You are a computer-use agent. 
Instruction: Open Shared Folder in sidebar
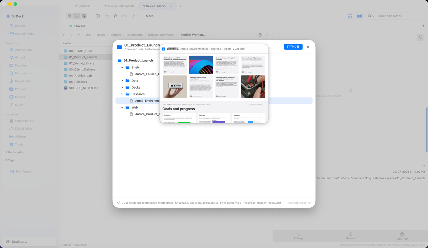click(x=25, y=34)
